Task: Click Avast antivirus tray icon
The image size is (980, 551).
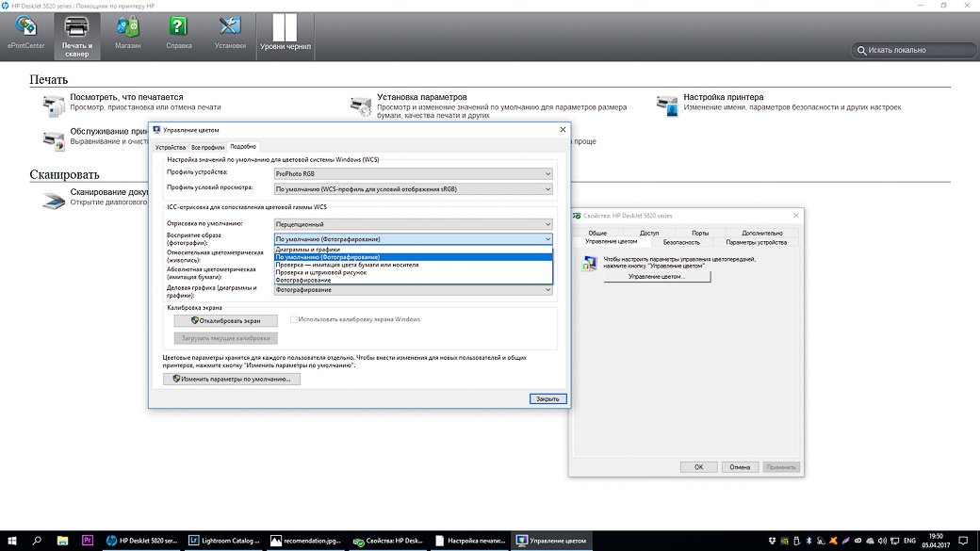Action: pyautogui.click(x=833, y=541)
